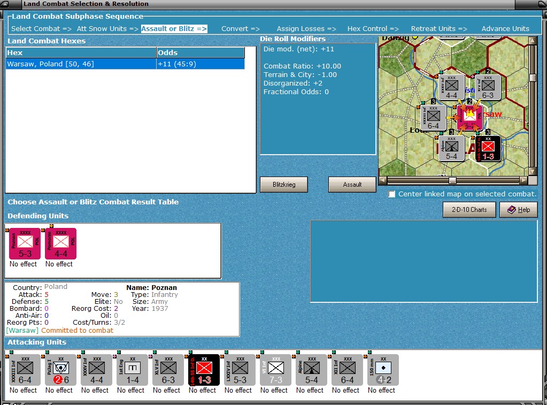Click the Att Snow Units subphase step
Screen dimensions: 547x405
pos(107,29)
